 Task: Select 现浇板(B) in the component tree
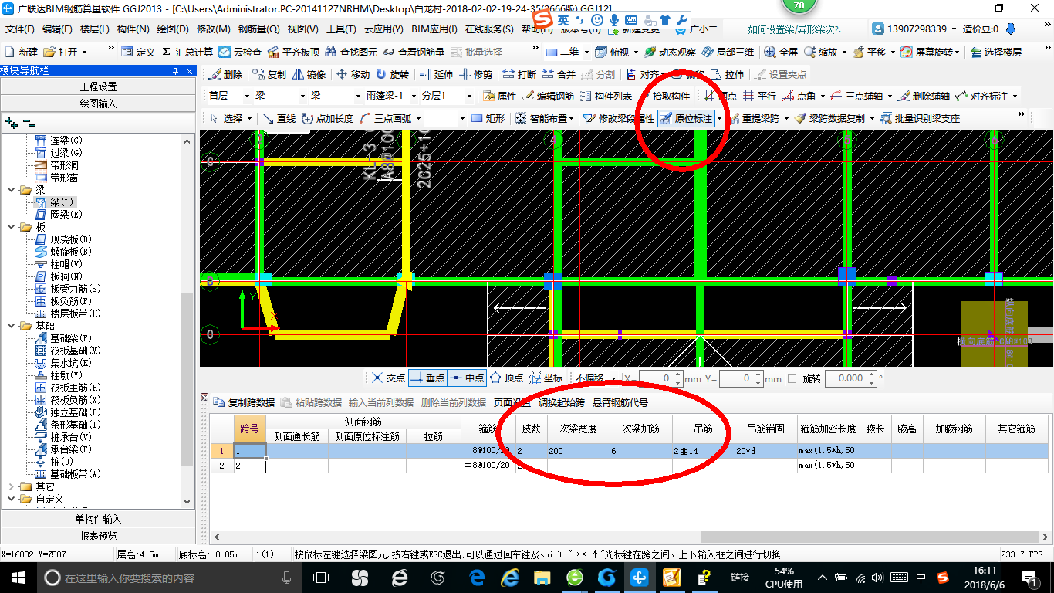pyautogui.click(x=64, y=239)
